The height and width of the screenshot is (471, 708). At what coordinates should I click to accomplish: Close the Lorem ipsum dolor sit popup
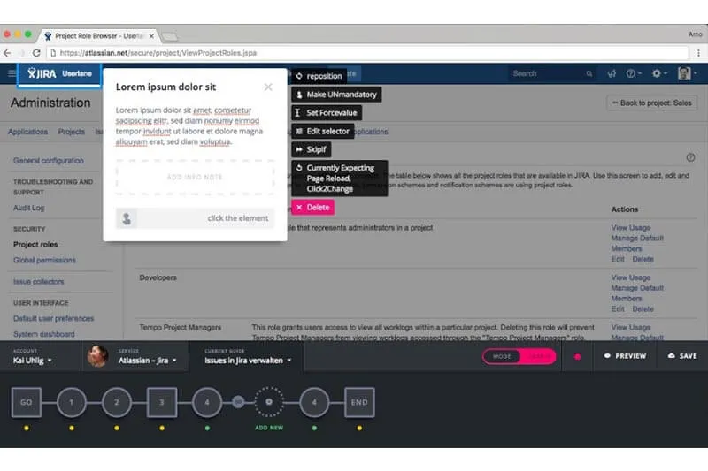[x=268, y=87]
